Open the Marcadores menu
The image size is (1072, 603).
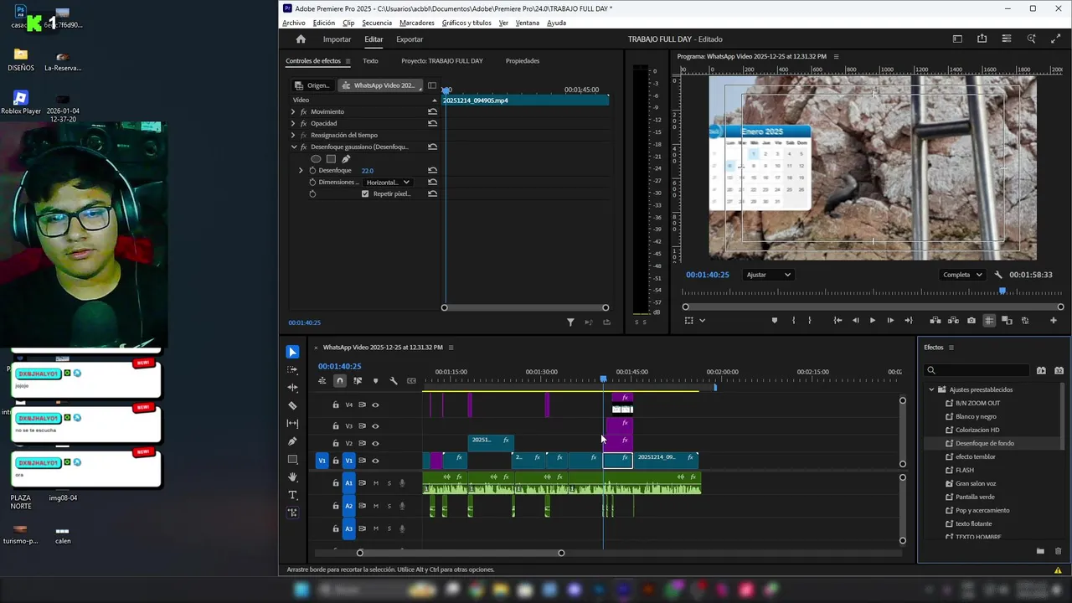(417, 23)
